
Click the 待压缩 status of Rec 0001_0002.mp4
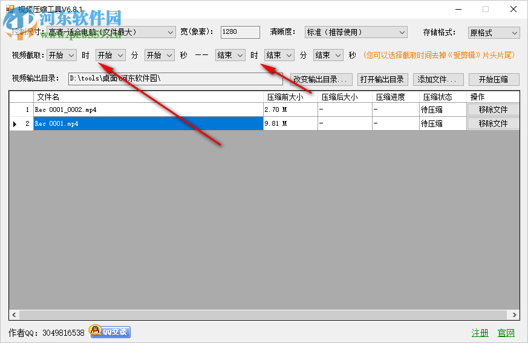(x=443, y=109)
